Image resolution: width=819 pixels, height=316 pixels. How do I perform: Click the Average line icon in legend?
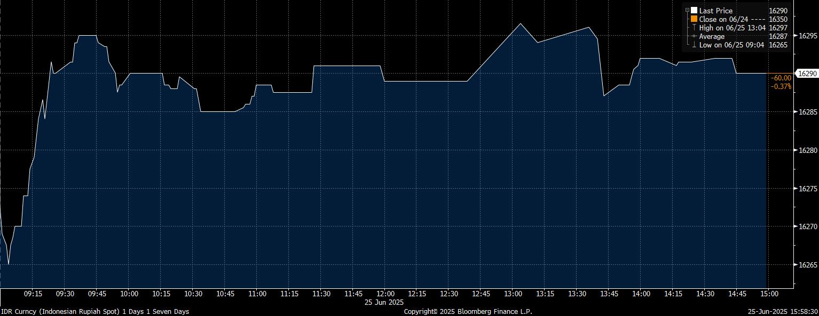click(x=694, y=36)
